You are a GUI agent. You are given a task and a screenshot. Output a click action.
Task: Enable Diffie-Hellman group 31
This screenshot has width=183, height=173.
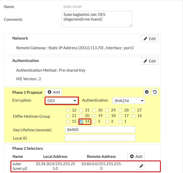pyautogui.click(x=81, y=110)
